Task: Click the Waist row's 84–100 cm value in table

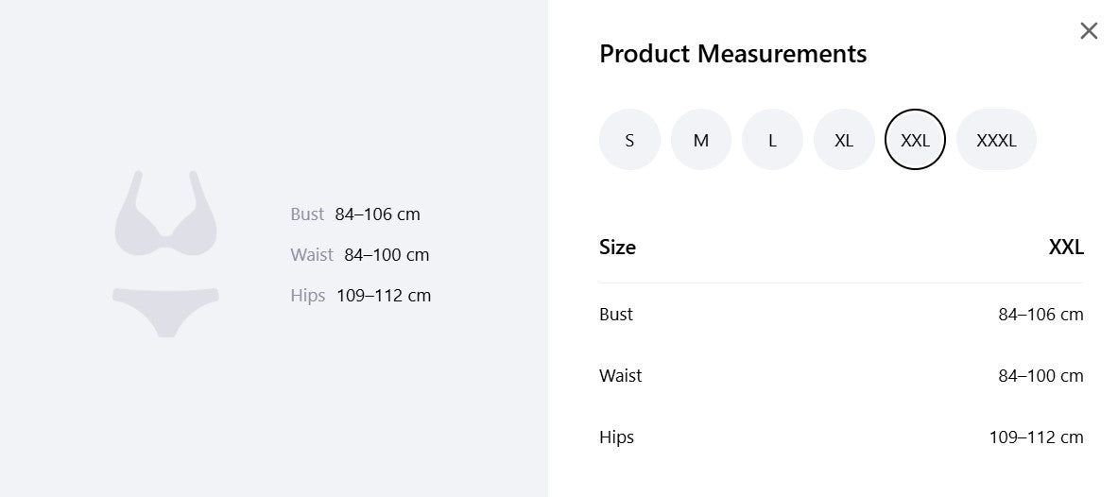Action: tap(1041, 376)
